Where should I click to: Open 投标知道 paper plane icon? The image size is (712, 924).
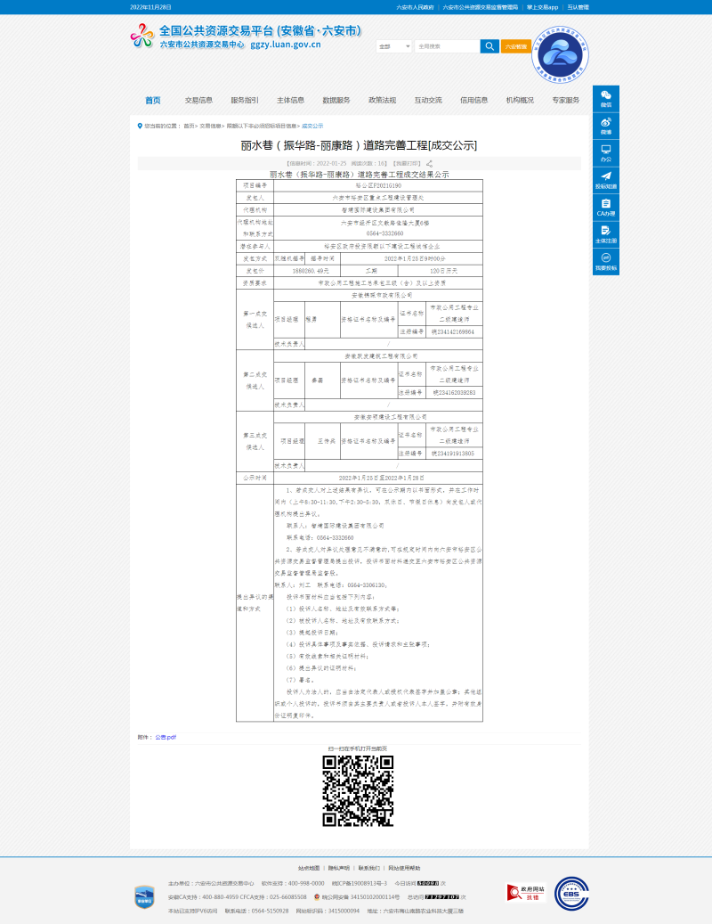[x=605, y=179]
